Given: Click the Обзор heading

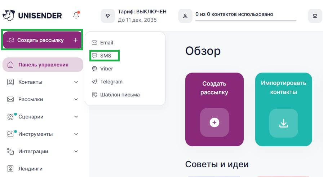Looking at the screenshot, I should [x=203, y=51].
